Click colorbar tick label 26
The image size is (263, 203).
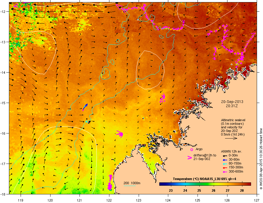click(213, 190)
